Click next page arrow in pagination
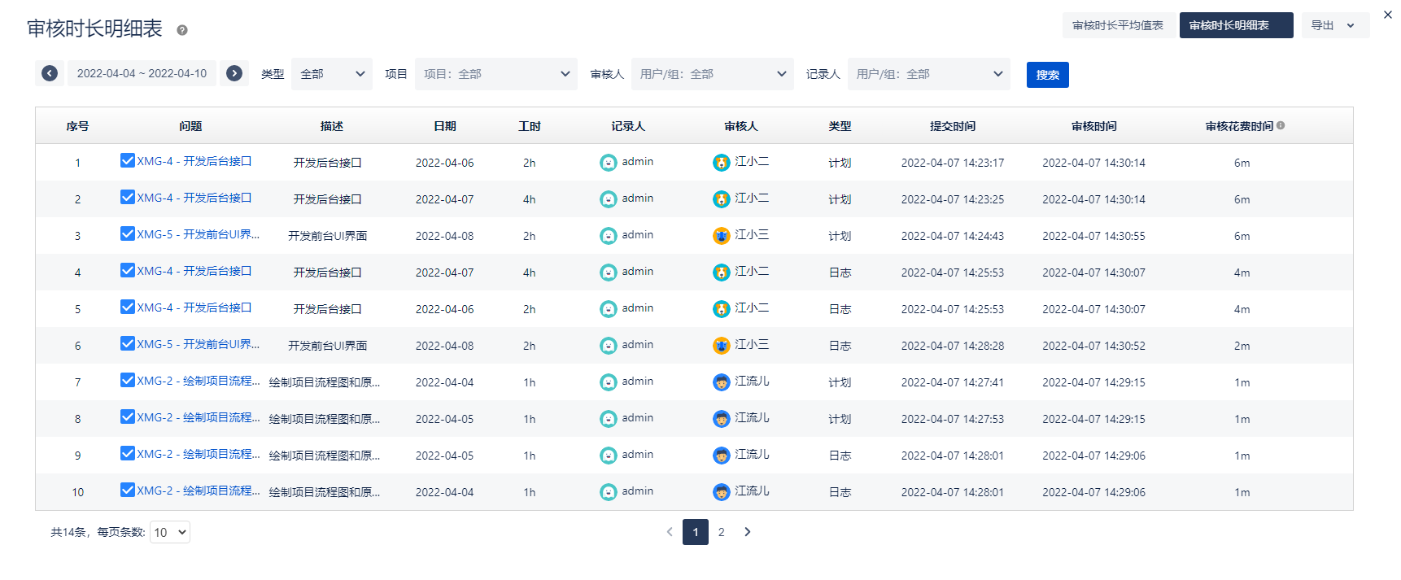 pyautogui.click(x=748, y=532)
